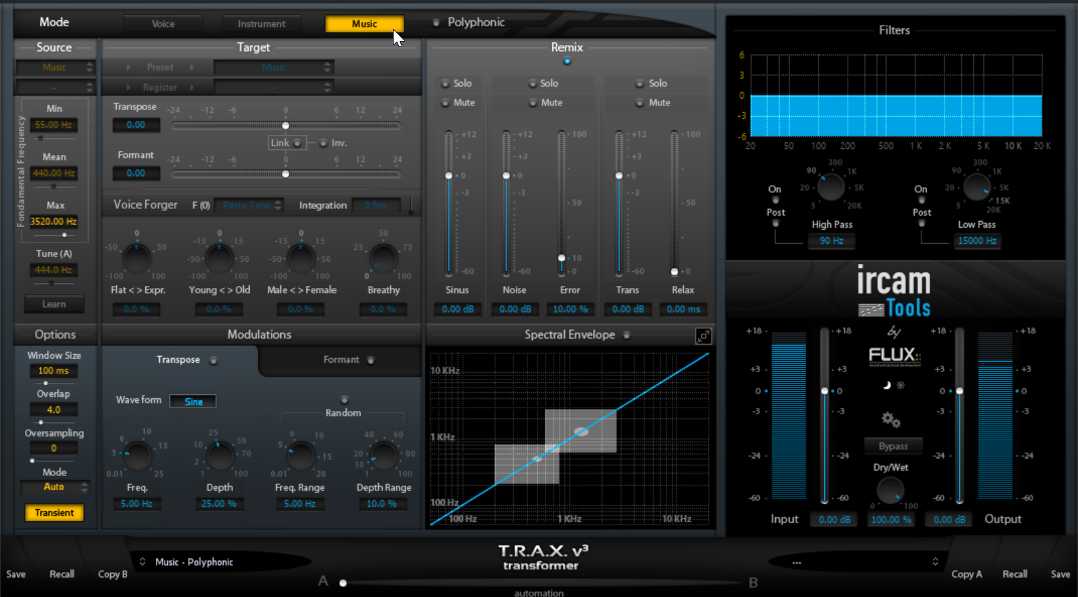
Task: Click the Formant slider handle
Action: click(285, 174)
